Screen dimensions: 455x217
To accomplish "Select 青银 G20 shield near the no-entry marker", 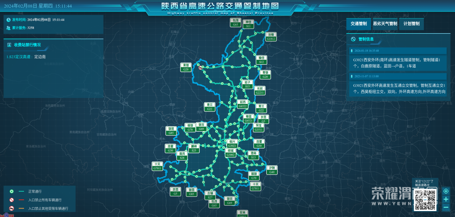I will 186,67.
